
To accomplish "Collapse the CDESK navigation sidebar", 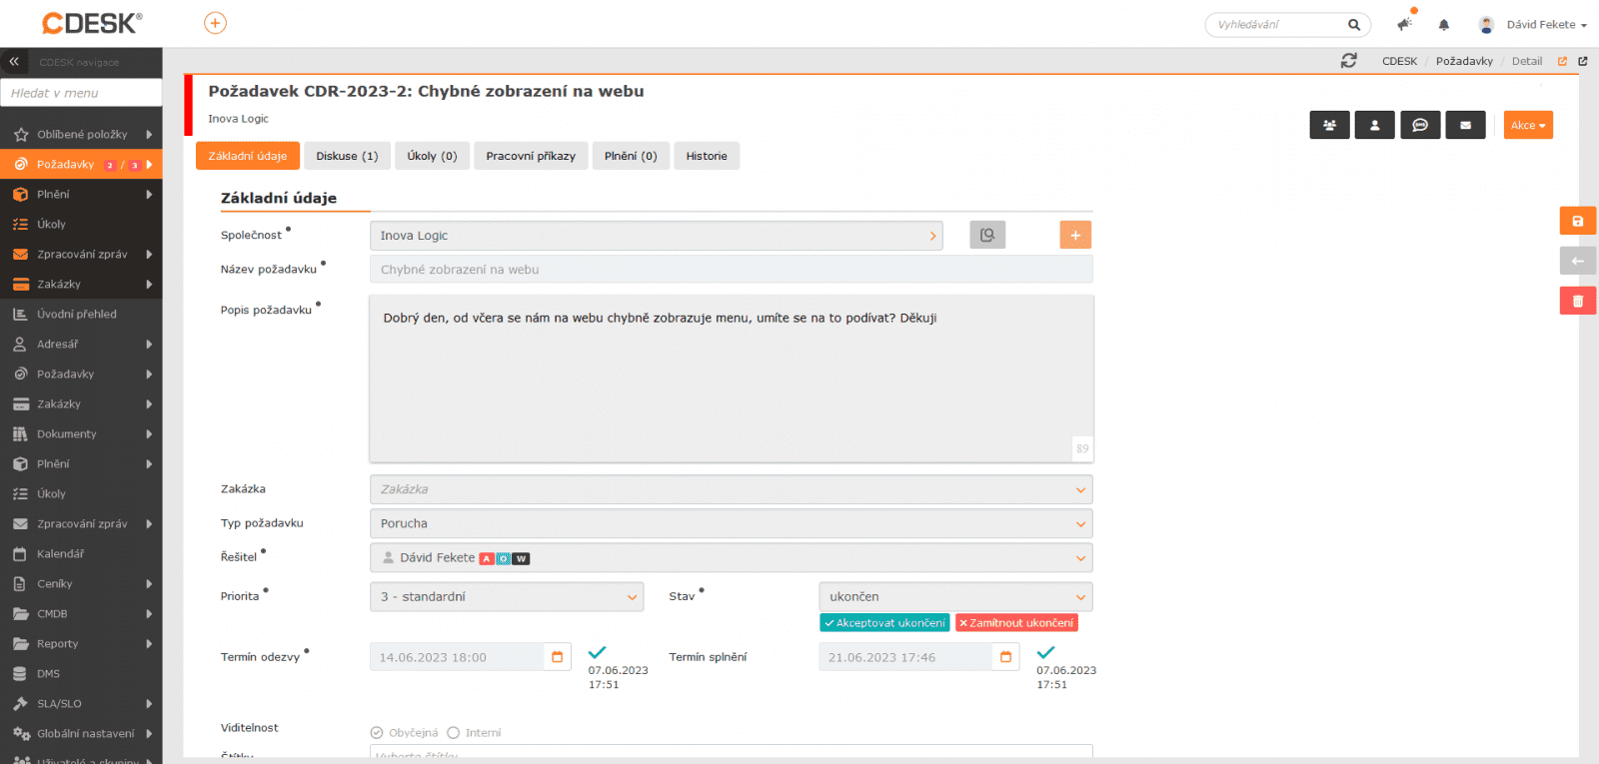I will (14, 62).
